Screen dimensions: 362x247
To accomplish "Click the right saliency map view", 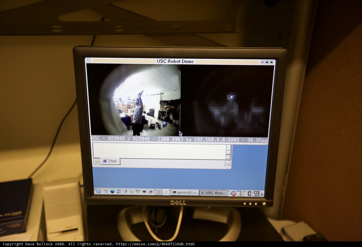I will point(228,101).
